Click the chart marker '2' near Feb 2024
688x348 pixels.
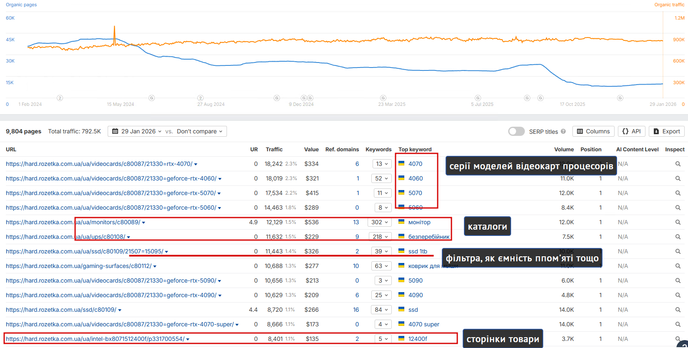pos(60,98)
